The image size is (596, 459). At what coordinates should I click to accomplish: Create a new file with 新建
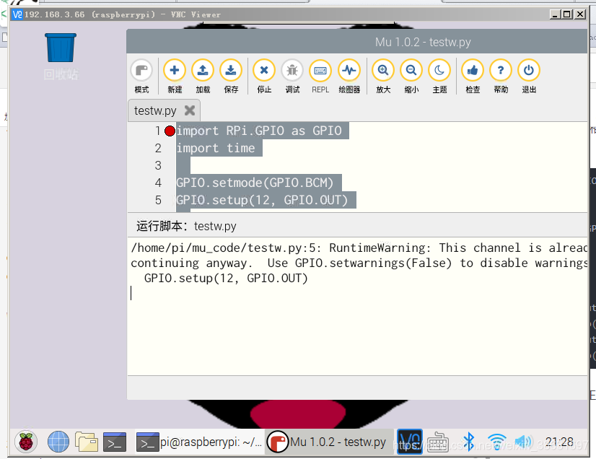pos(175,76)
